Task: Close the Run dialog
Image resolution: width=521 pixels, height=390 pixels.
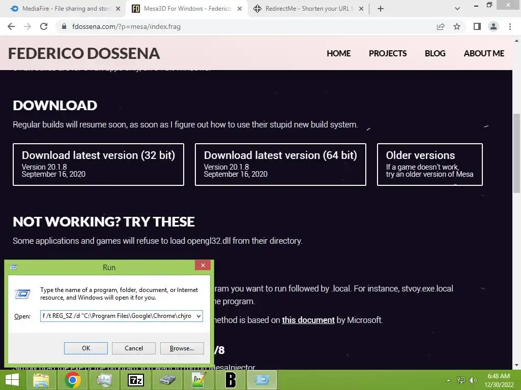Action: coord(202,265)
